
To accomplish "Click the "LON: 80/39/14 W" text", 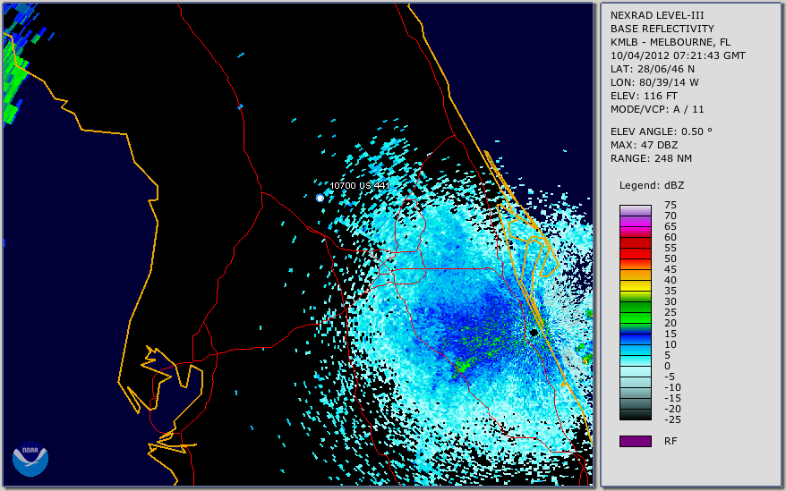I will point(654,82).
